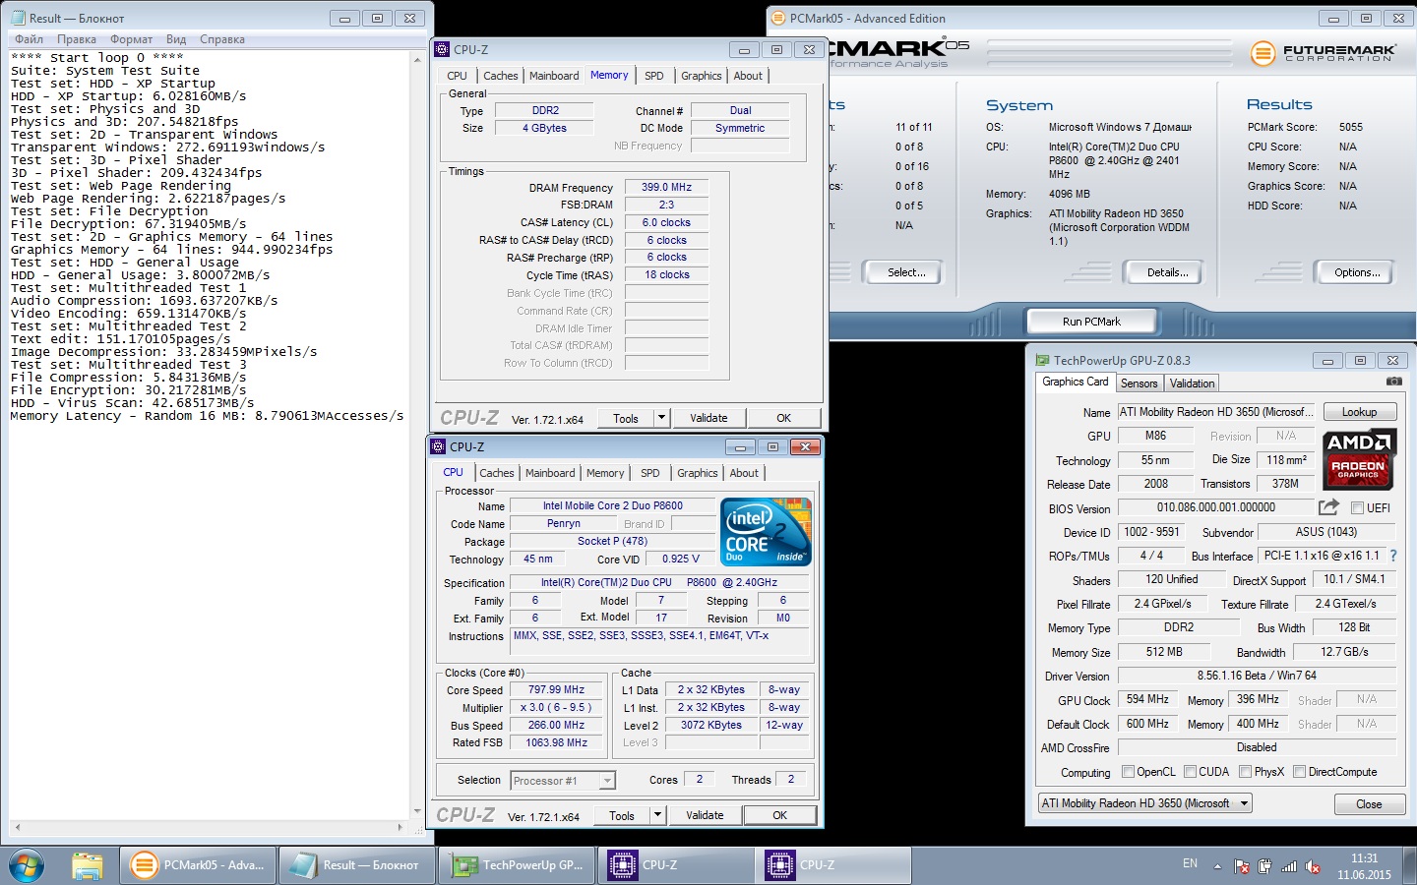Image resolution: width=1417 pixels, height=885 pixels.
Task: Click the EN language indicator
Action: [x=1190, y=863]
